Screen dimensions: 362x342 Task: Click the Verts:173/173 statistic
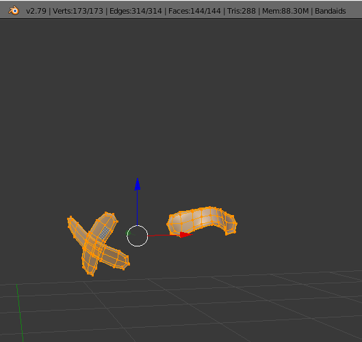tap(78, 11)
